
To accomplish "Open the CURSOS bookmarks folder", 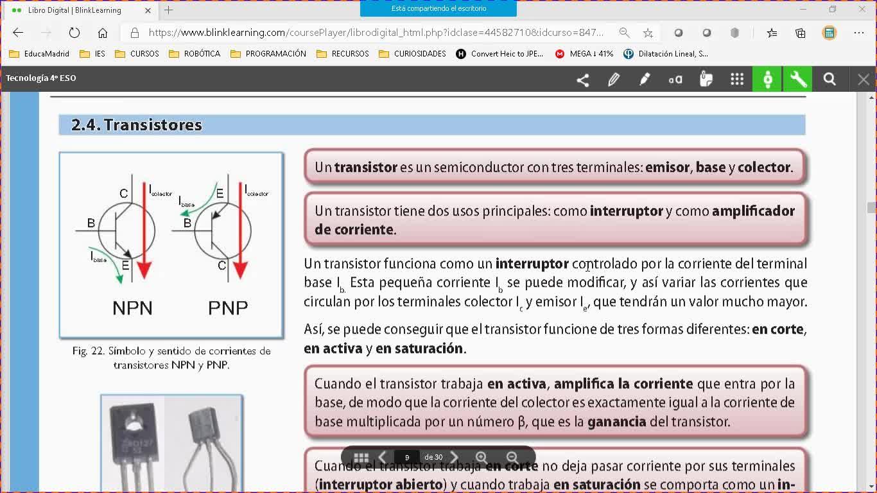I will point(137,54).
